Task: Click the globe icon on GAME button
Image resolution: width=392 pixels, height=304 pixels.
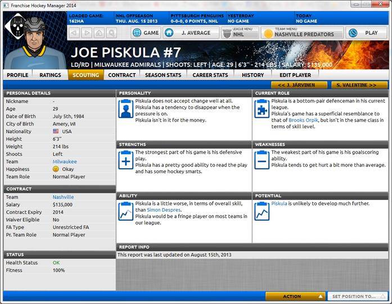Action: (137, 33)
